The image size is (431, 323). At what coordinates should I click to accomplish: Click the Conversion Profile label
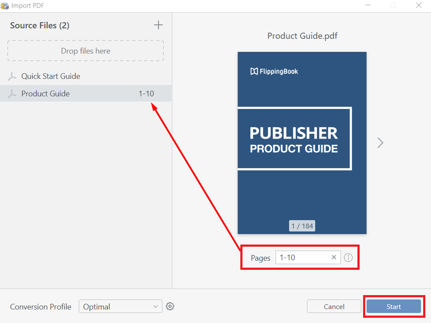click(40, 306)
